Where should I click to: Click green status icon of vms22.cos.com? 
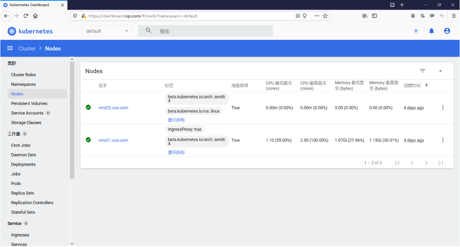89,108
